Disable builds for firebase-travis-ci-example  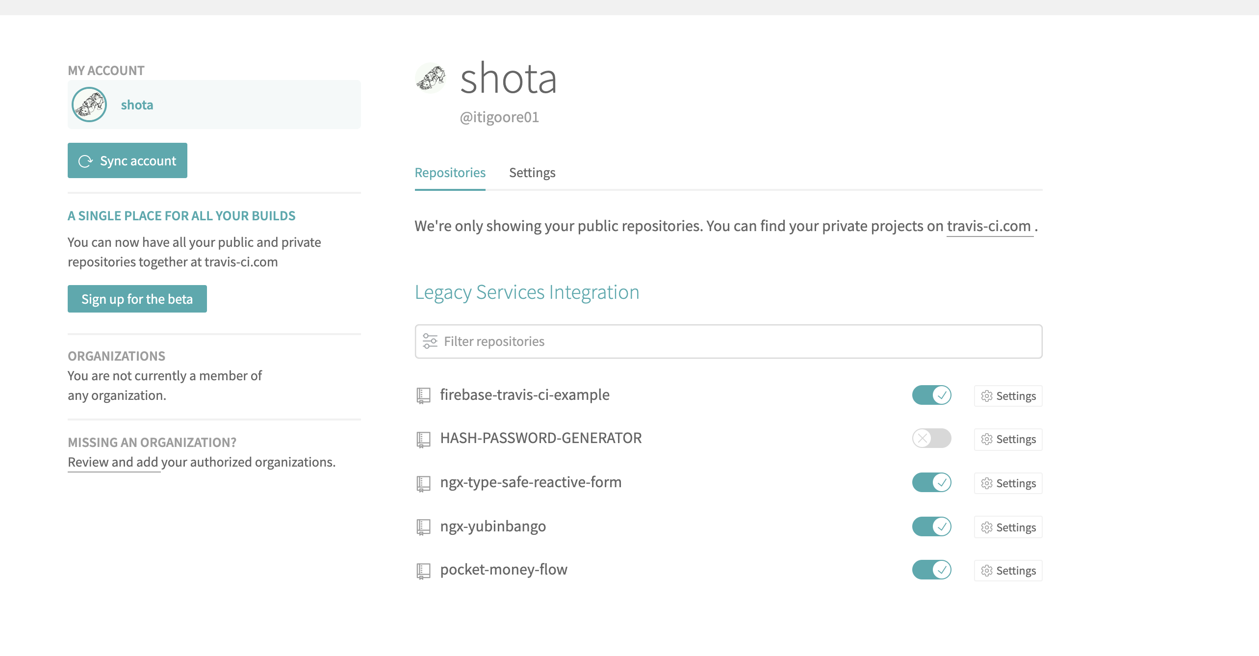931,395
